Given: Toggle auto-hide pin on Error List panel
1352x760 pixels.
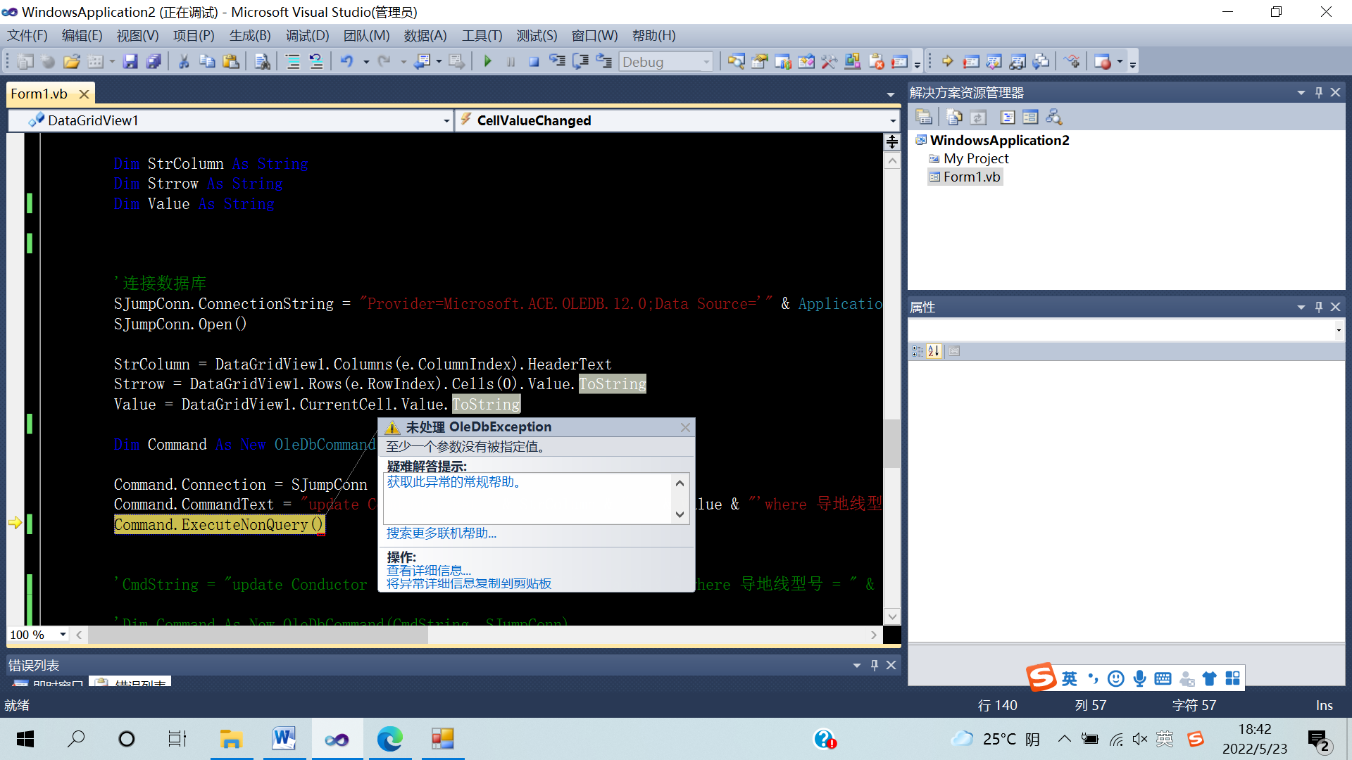Looking at the screenshot, I should click(x=875, y=666).
